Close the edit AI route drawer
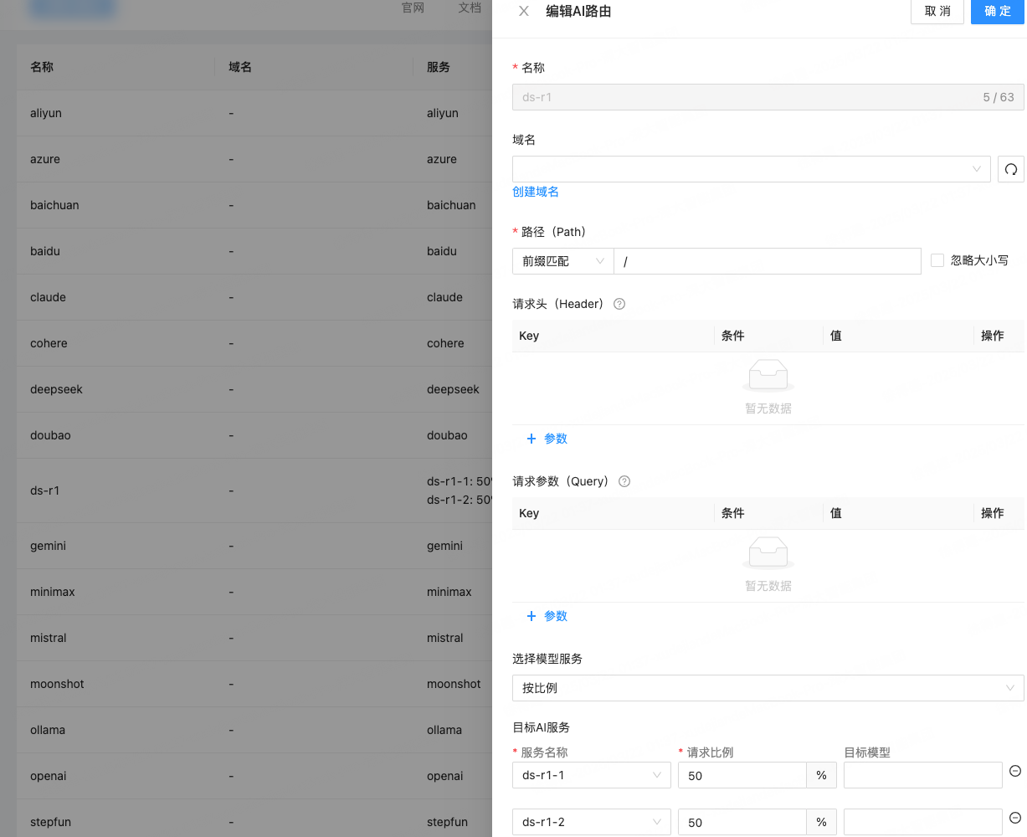Image resolution: width=1027 pixels, height=837 pixels. click(x=524, y=11)
